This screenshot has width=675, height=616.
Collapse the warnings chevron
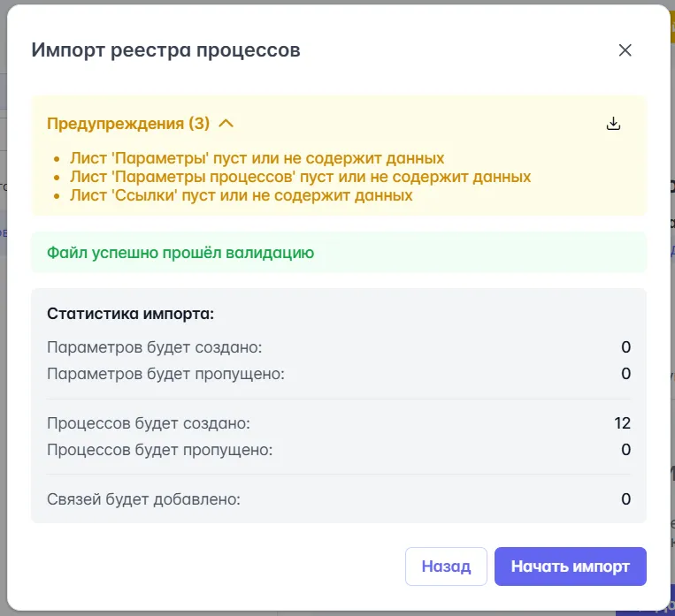[x=226, y=124]
